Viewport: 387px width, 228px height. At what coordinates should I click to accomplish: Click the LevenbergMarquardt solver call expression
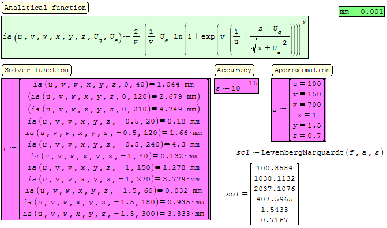(x=310, y=152)
